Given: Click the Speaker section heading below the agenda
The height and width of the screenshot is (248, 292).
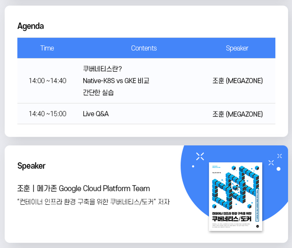Looking at the screenshot, I should (x=31, y=166).
